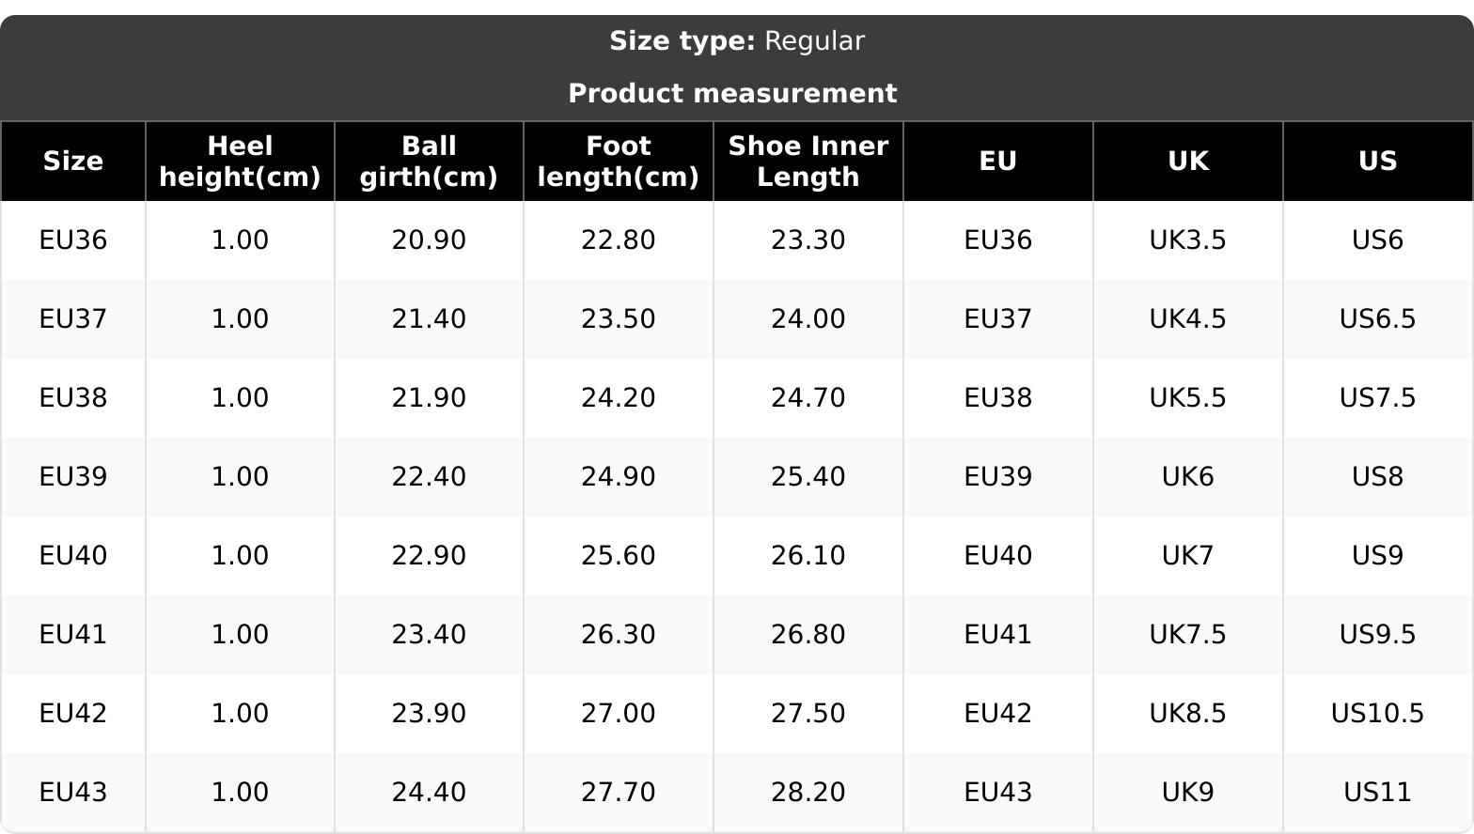Select the US11 cell
The image size is (1474, 834).
coord(1377,793)
